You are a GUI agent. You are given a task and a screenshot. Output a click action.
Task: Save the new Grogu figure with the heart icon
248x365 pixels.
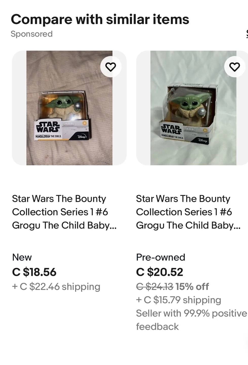(x=111, y=67)
